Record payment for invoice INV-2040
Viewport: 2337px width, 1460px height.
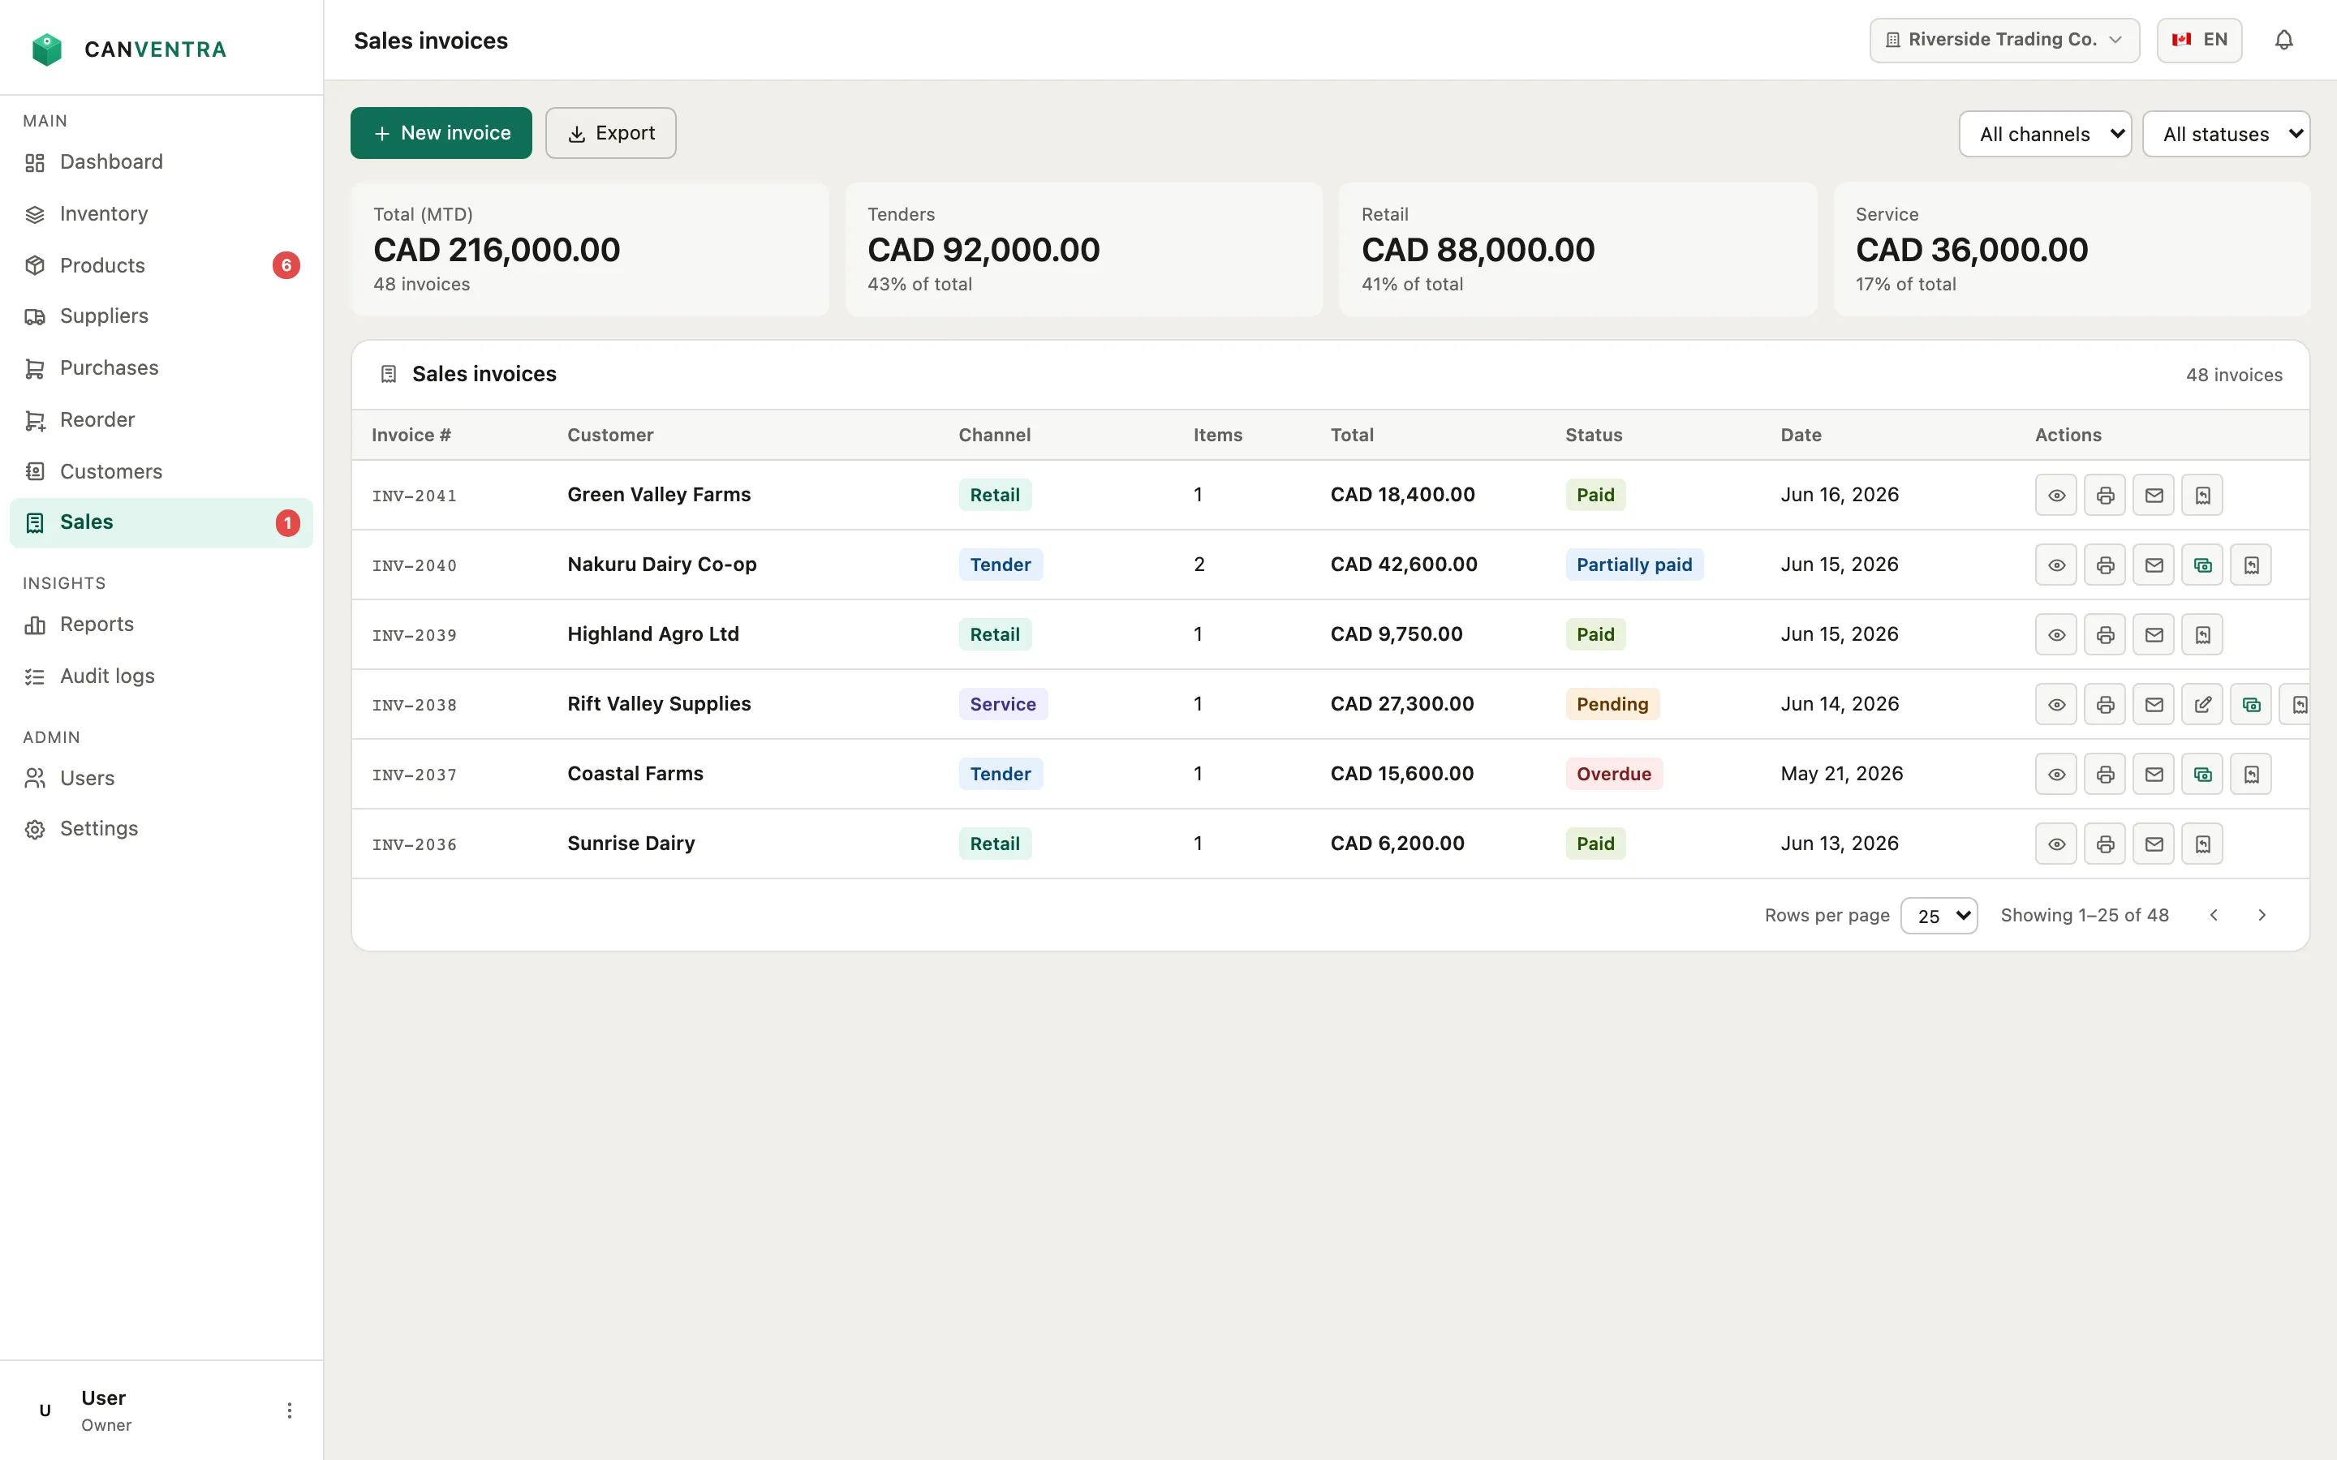[x=2203, y=565]
